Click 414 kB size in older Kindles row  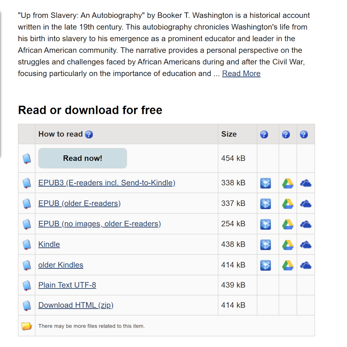[x=237, y=265]
